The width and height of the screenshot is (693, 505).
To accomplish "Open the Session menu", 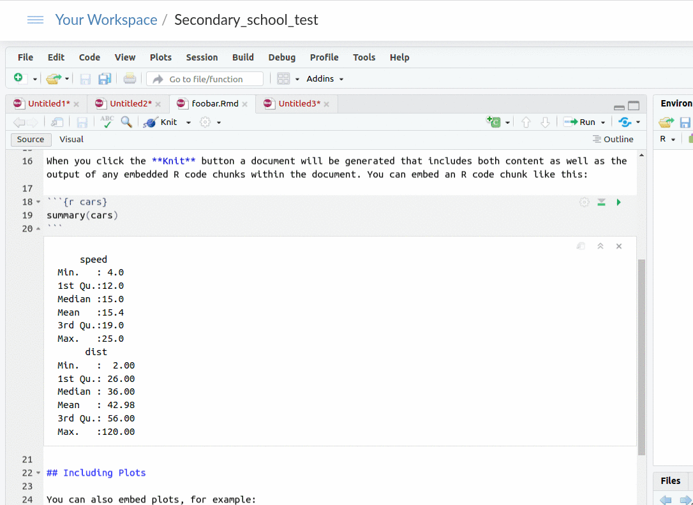I will (x=202, y=57).
